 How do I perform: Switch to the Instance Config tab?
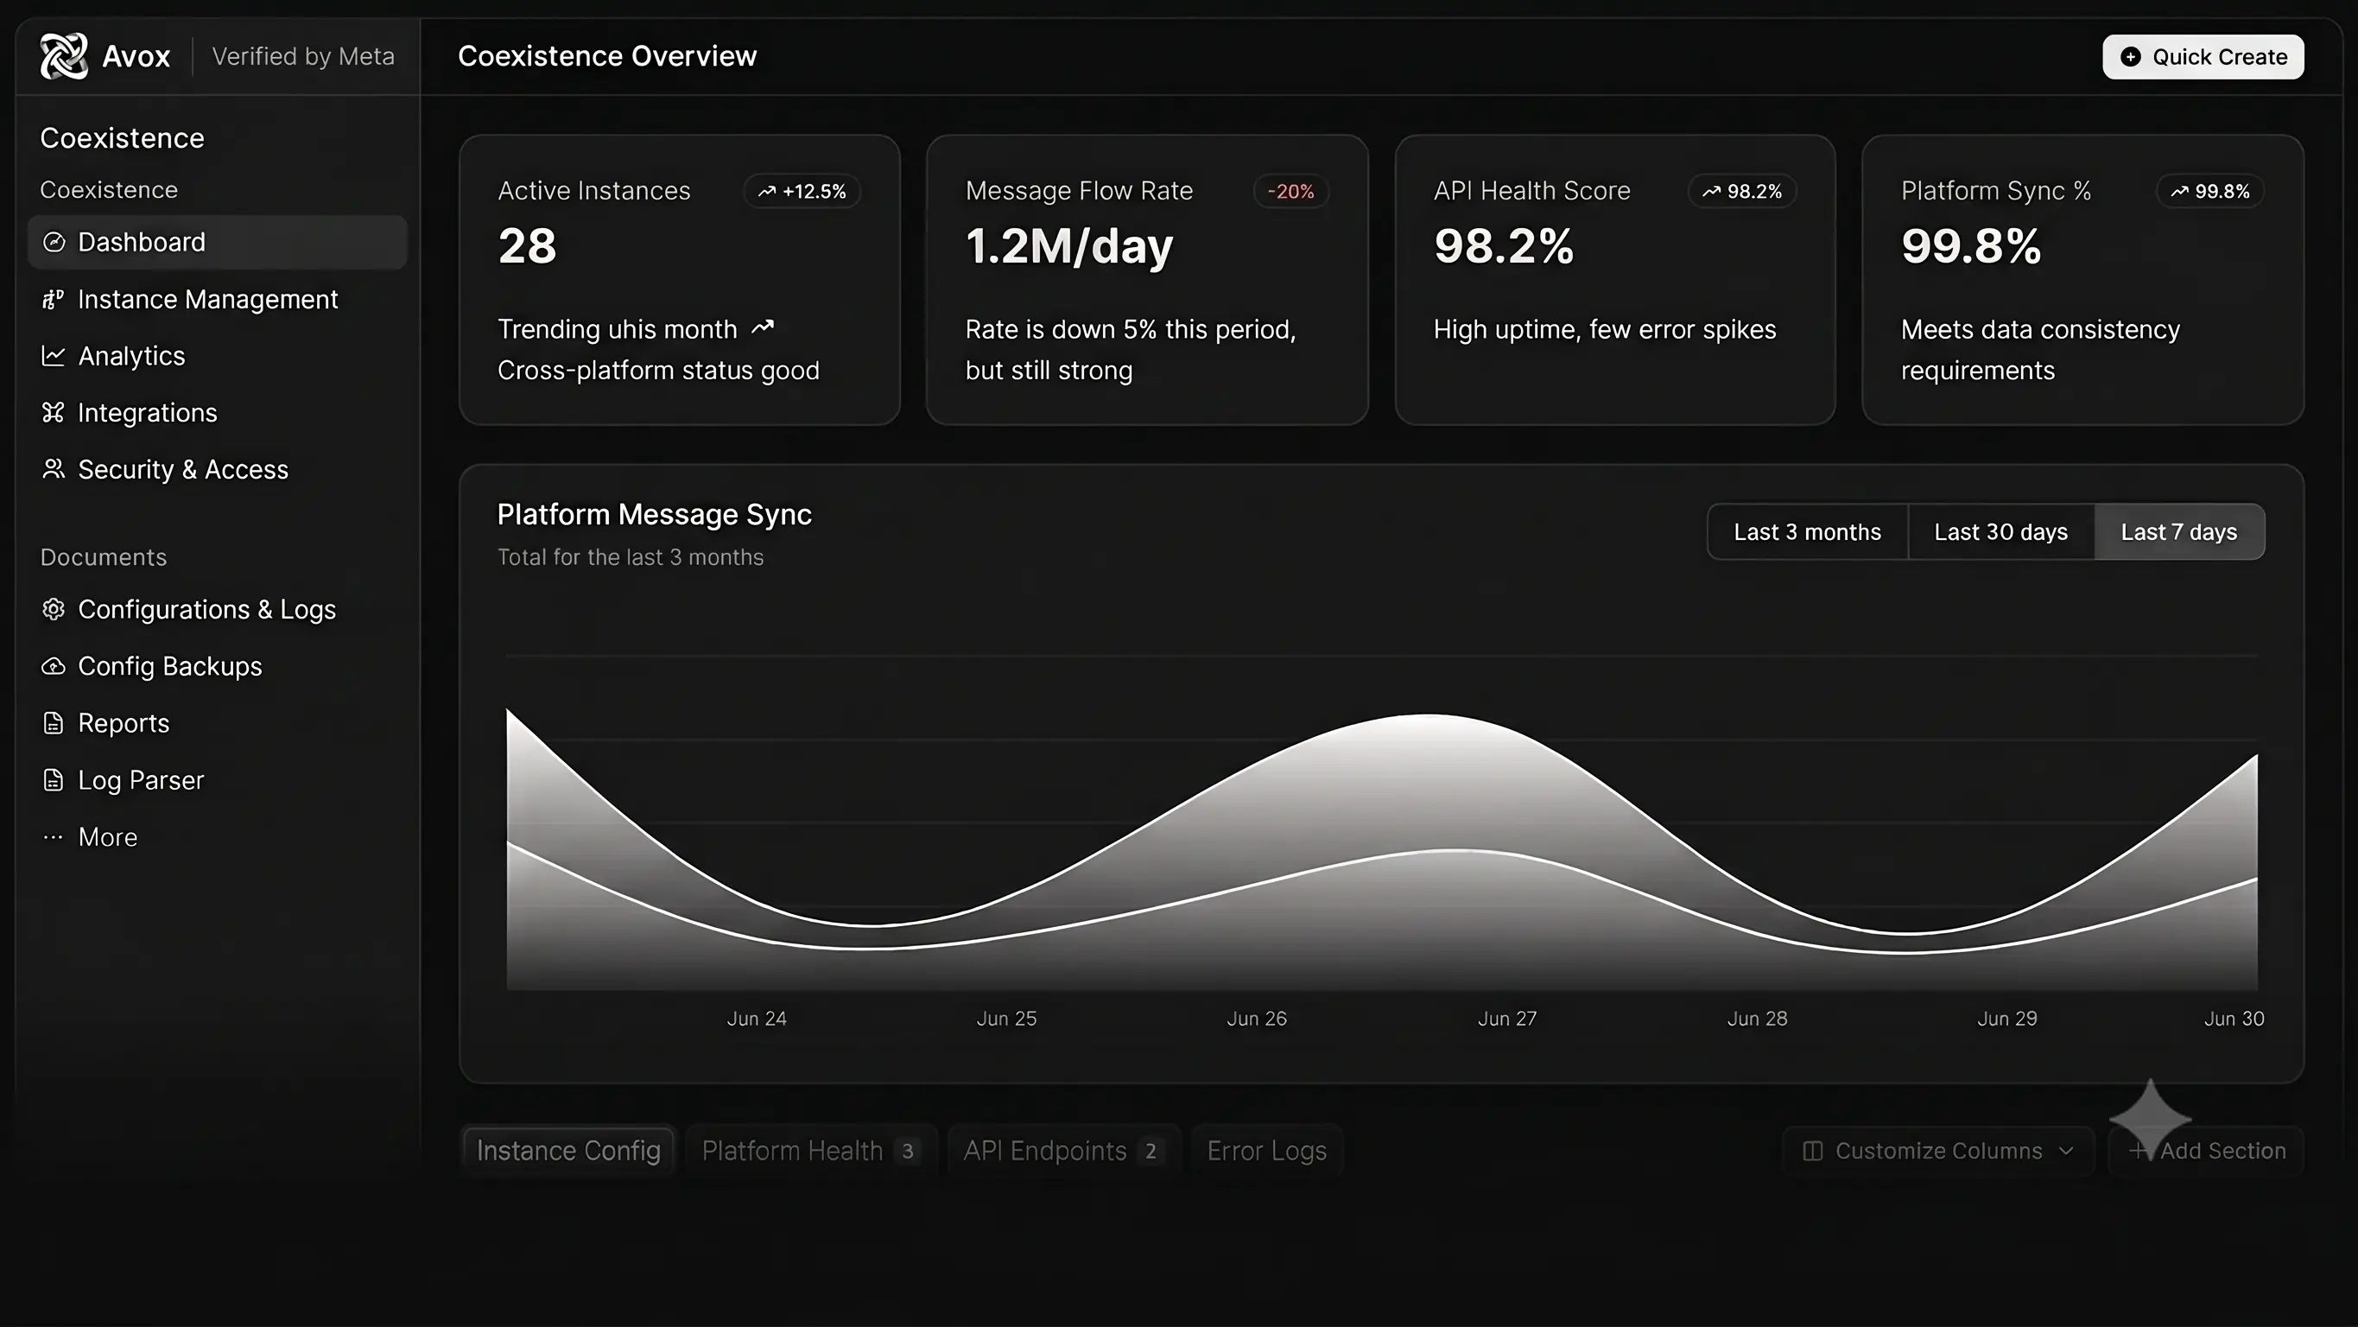[x=568, y=1151]
